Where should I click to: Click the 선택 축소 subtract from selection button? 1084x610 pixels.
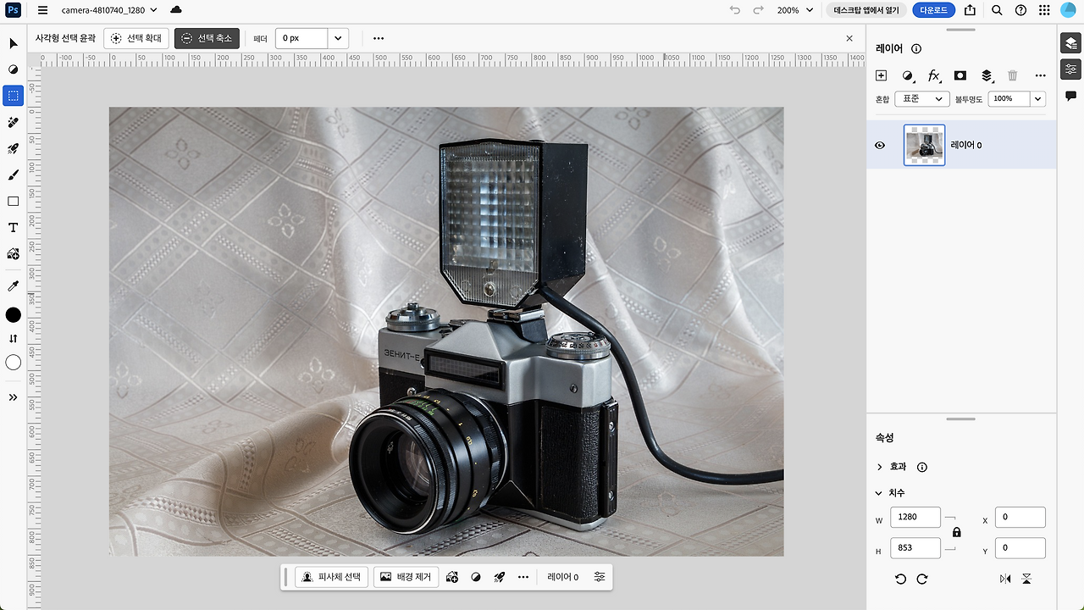click(207, 38)
